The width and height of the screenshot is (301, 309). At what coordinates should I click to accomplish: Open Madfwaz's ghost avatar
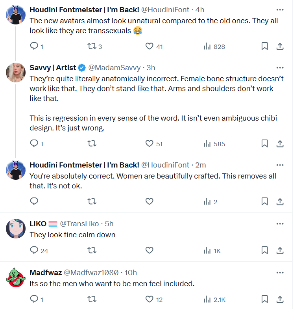click(16, 277)
